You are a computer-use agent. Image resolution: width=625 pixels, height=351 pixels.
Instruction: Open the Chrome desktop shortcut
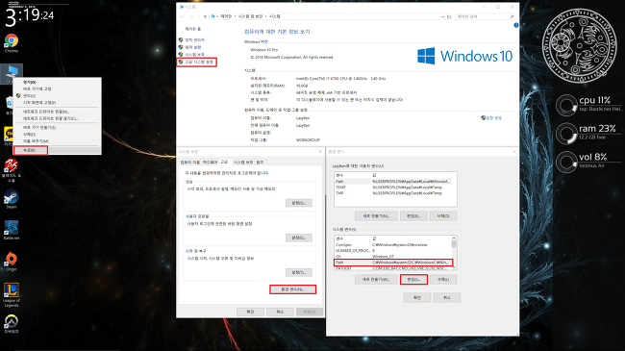click(x=12, y=42)
